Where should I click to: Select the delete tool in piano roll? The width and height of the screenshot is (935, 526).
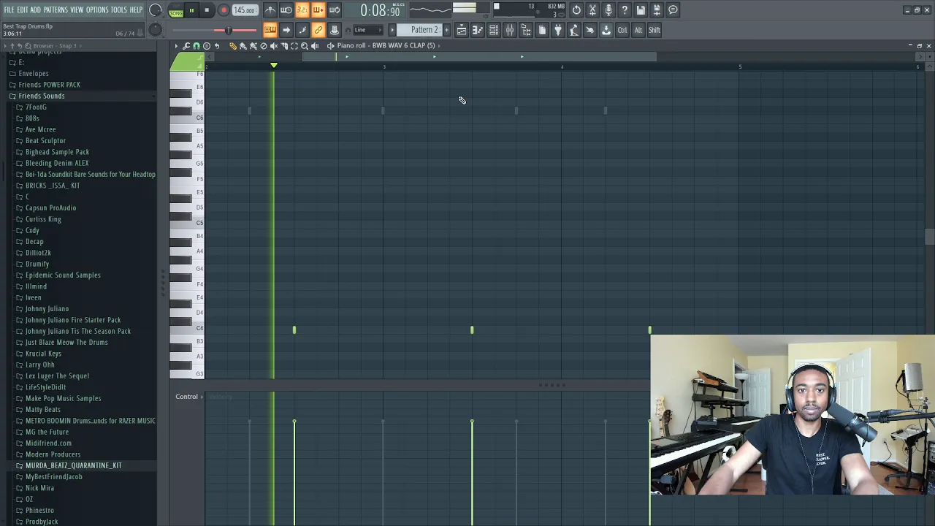pyautogui.click(x=264, y=45)
